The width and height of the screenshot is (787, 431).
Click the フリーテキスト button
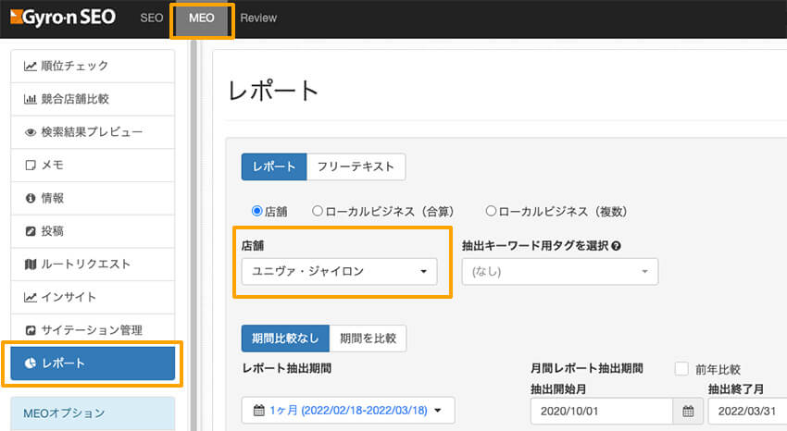click(x=356, y=166)
